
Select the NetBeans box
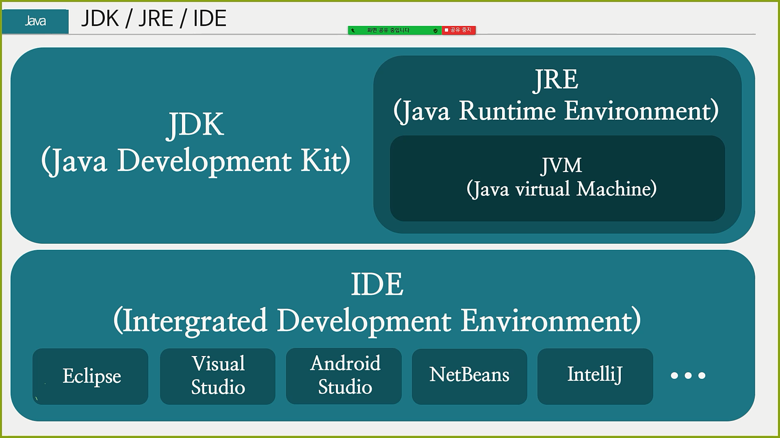469,376
